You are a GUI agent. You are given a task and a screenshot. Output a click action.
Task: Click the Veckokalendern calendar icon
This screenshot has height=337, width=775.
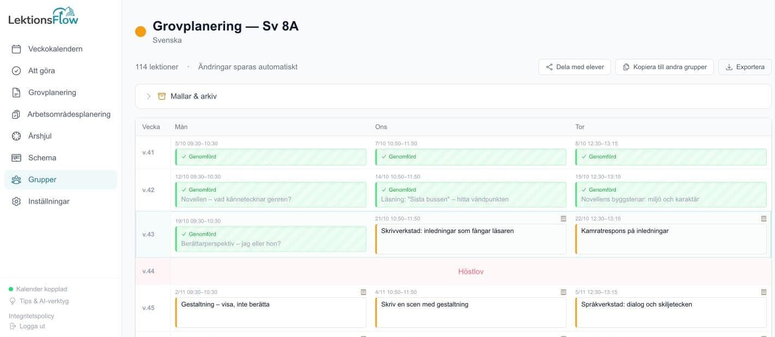point(16,49)
